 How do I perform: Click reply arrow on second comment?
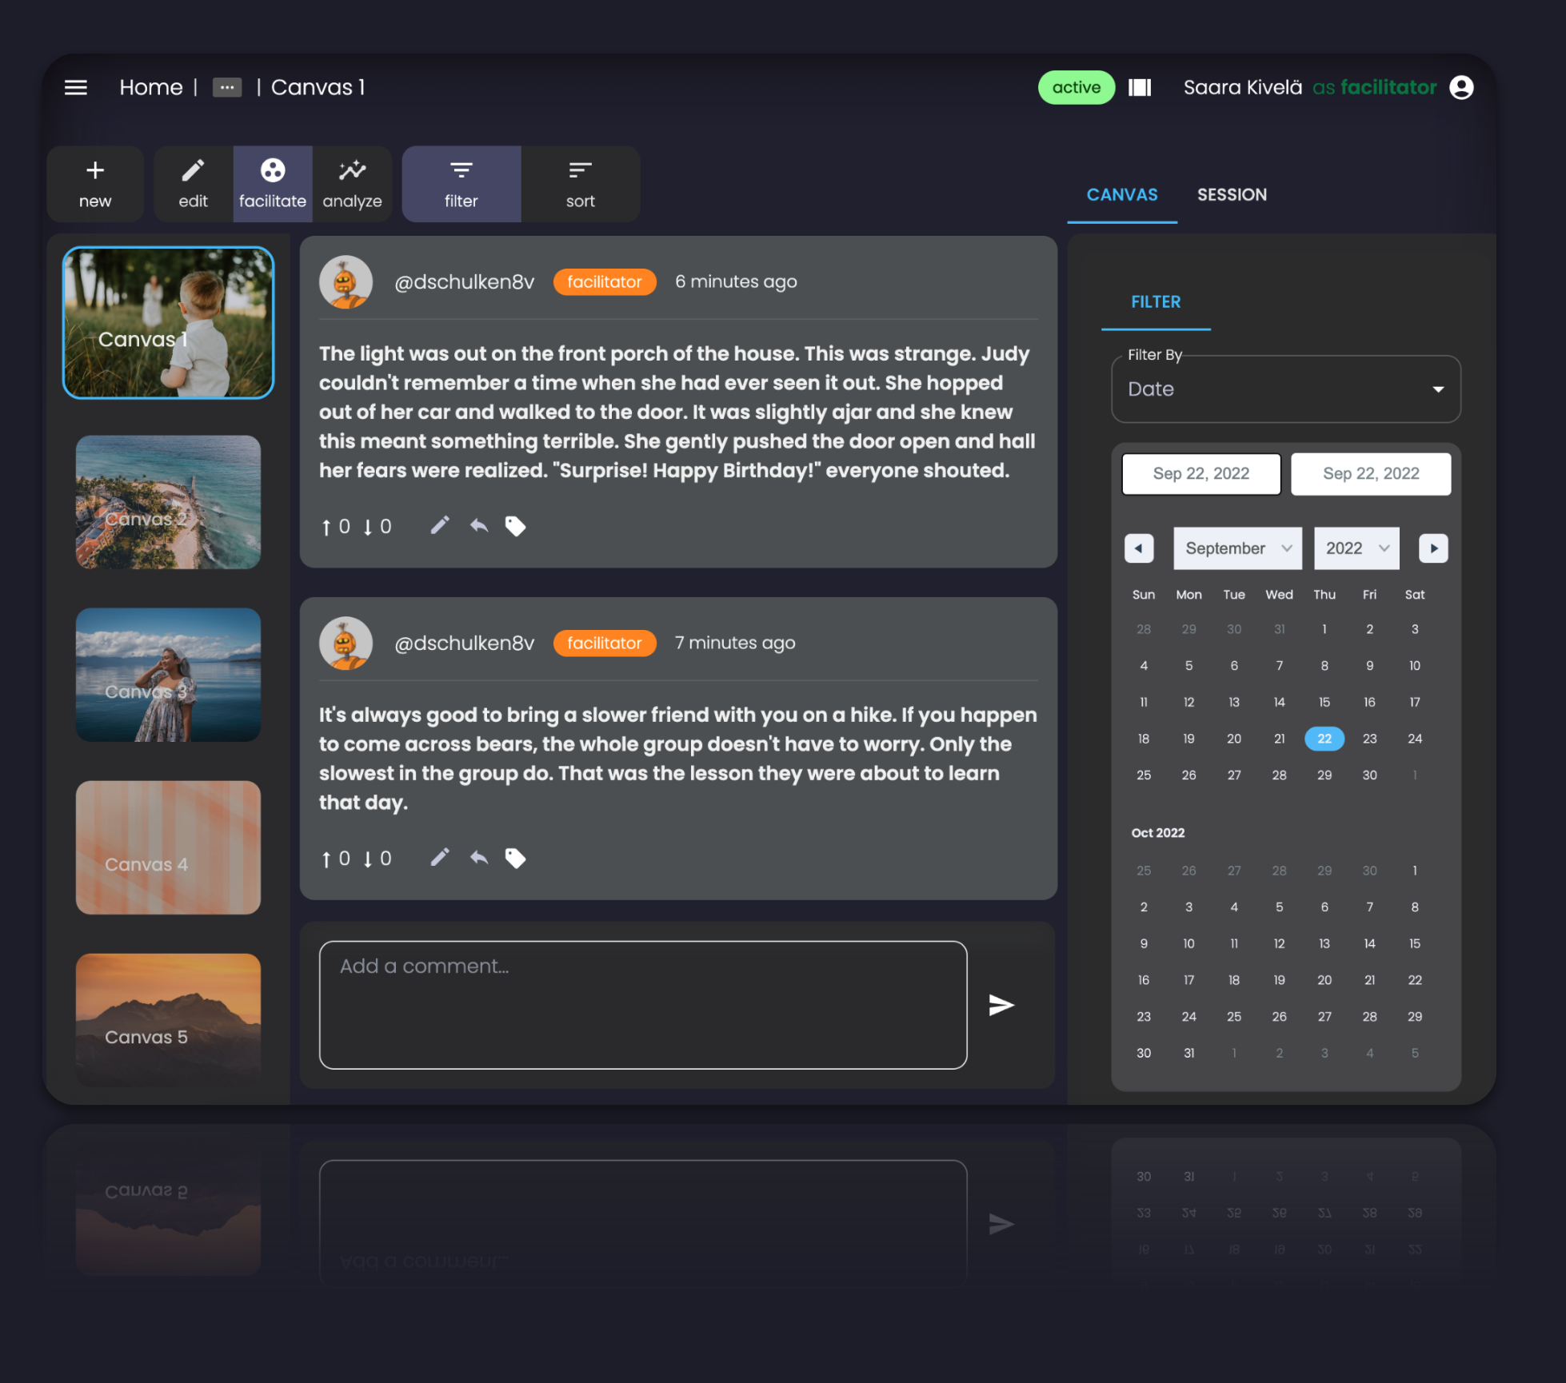coord(478,858)
